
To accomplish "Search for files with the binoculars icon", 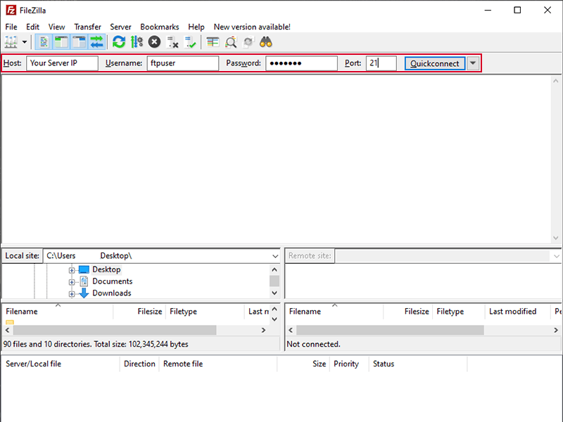I will coord(266,42).
